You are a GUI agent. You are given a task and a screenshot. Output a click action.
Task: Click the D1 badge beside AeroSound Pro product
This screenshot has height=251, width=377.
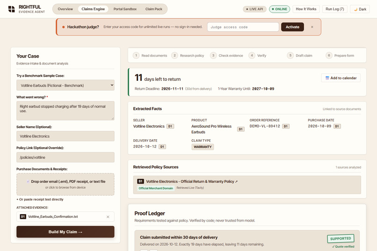(x=241, y=129)
